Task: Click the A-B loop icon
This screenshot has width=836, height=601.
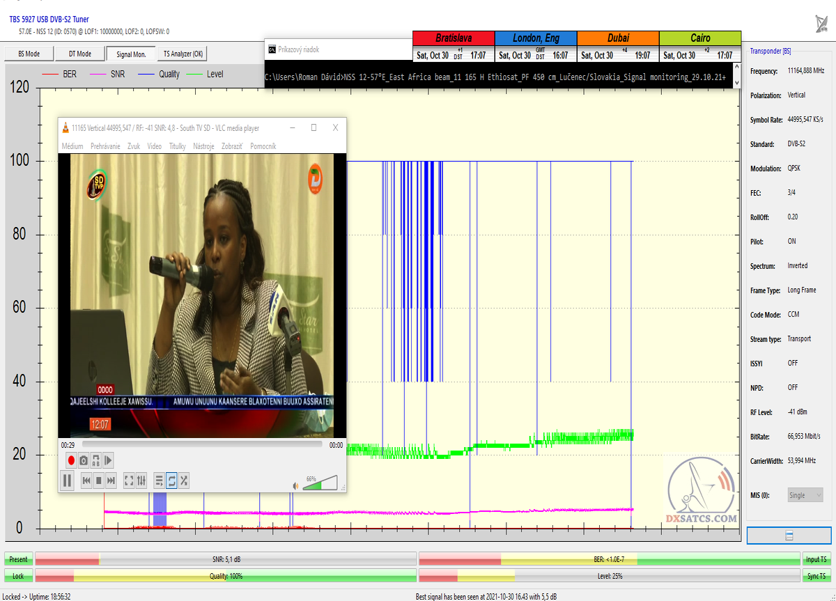Action: pos(96,460)
